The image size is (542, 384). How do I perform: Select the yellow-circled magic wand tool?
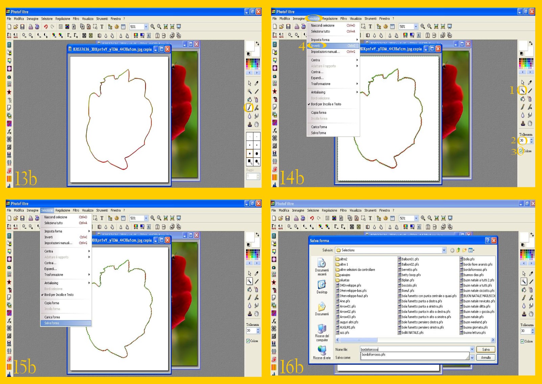(x=522, y=90)
